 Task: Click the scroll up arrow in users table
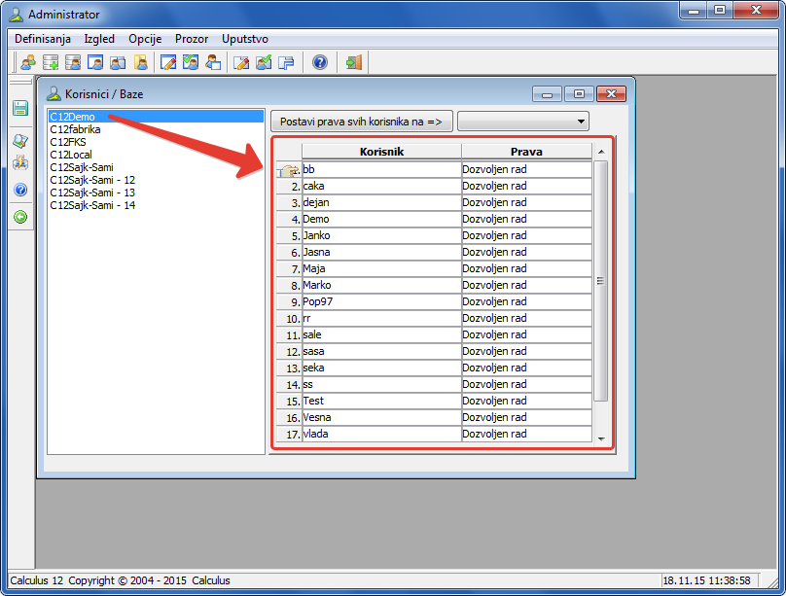click(601, 152)
